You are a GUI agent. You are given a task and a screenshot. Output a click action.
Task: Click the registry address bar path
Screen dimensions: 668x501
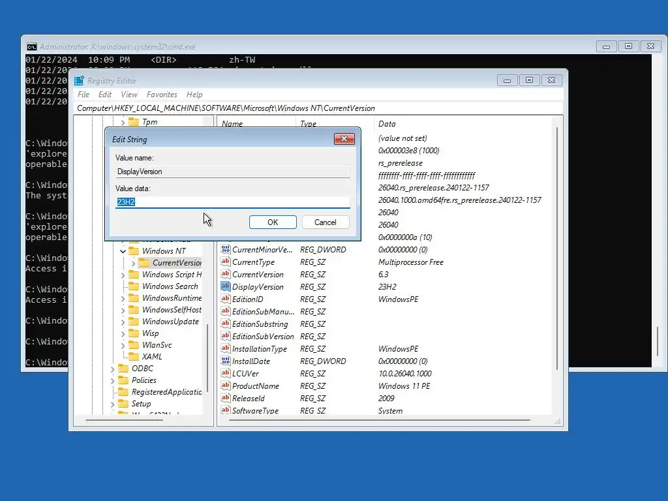[x=226, y=108]
